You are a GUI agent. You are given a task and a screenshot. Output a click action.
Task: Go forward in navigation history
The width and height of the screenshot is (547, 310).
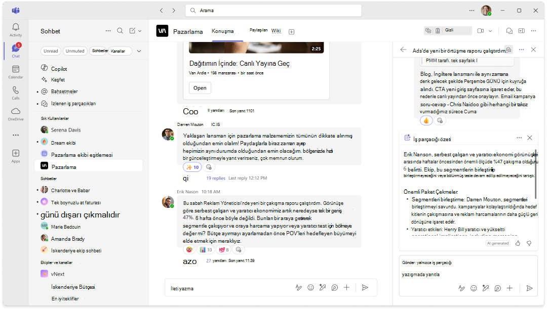coord(174,11)
